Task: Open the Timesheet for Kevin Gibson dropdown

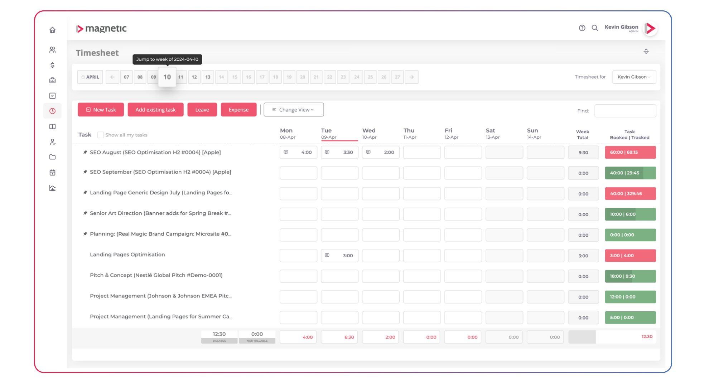Action: click(x=634, y=77)
